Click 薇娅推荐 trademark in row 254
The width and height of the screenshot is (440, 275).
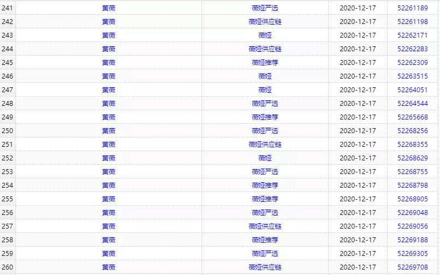coord(265,185)
